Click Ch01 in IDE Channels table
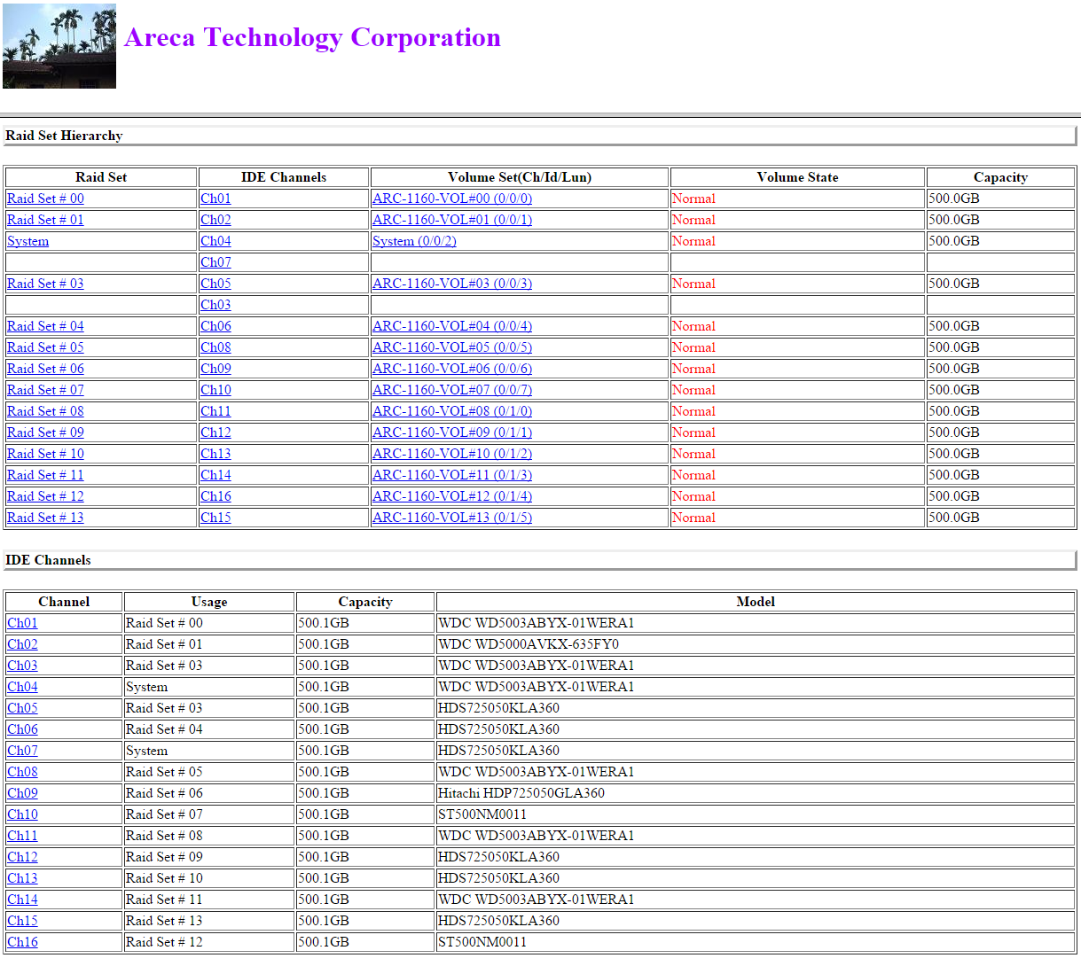Viewport: 1081px width, 966px height. click(22, 623)
